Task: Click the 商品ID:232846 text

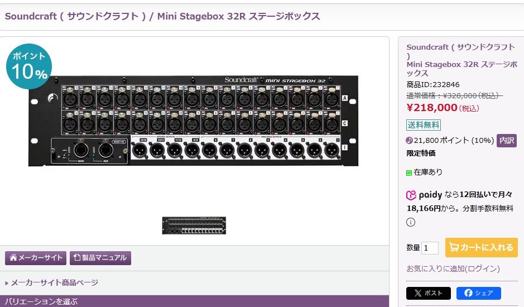Action: click(433, 85)
